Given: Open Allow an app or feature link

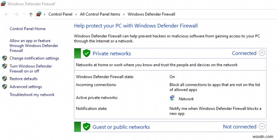Looking at the screenshot, I should (x=34, y=46).
